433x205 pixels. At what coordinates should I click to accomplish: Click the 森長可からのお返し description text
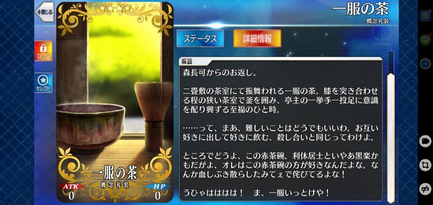[x=220, y=74]
